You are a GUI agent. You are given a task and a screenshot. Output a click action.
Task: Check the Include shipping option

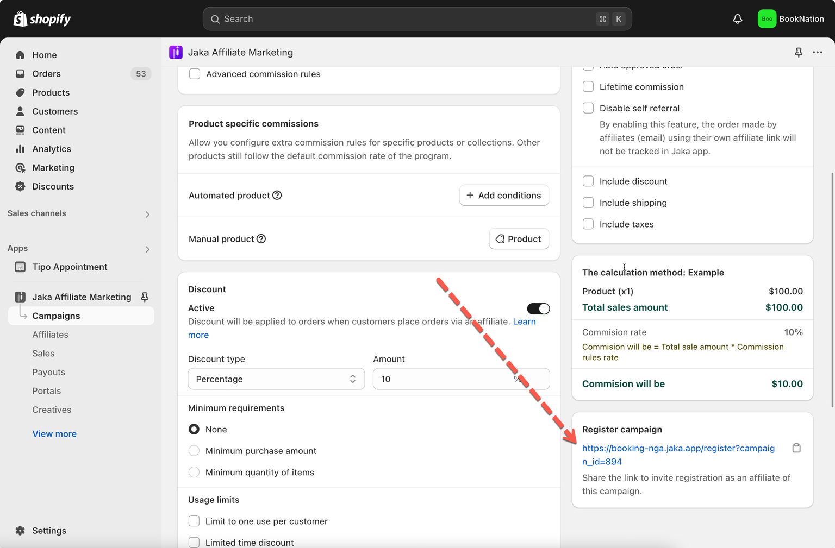point(588,203)
